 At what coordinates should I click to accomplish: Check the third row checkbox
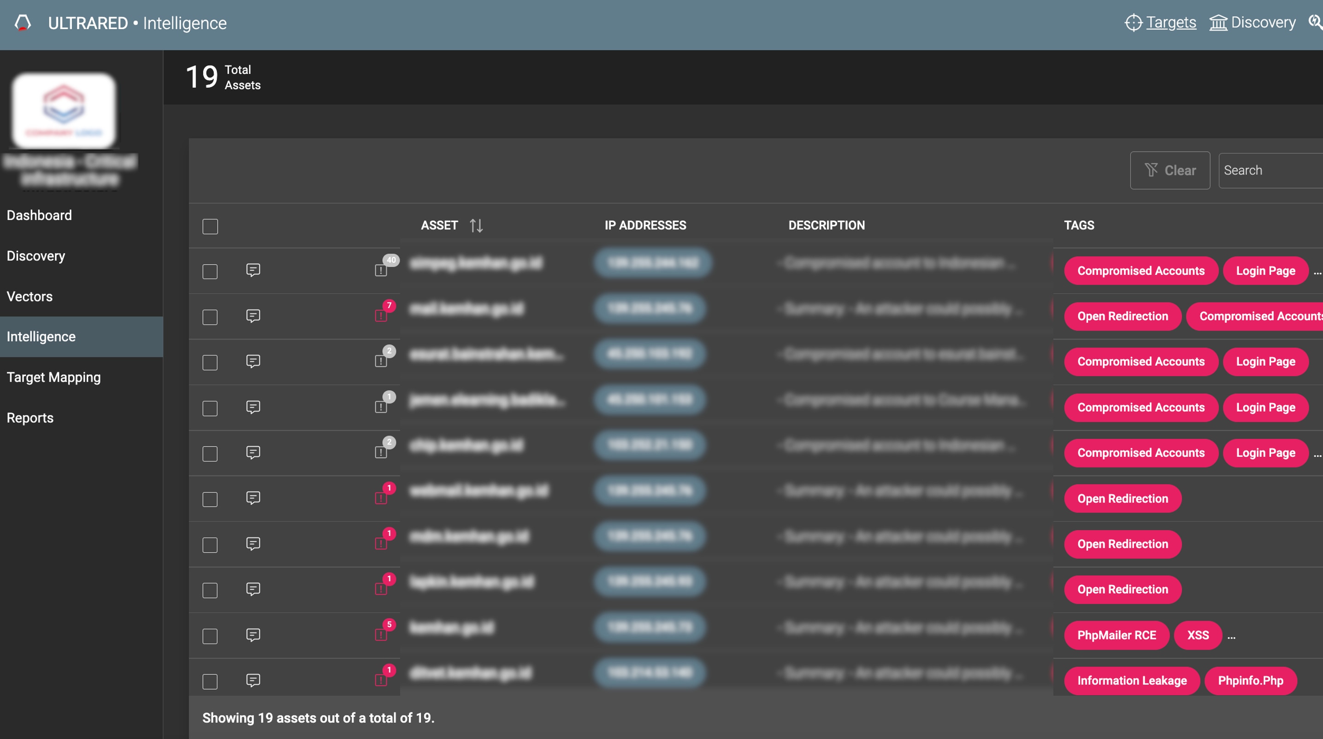click(x=210, y=362)
